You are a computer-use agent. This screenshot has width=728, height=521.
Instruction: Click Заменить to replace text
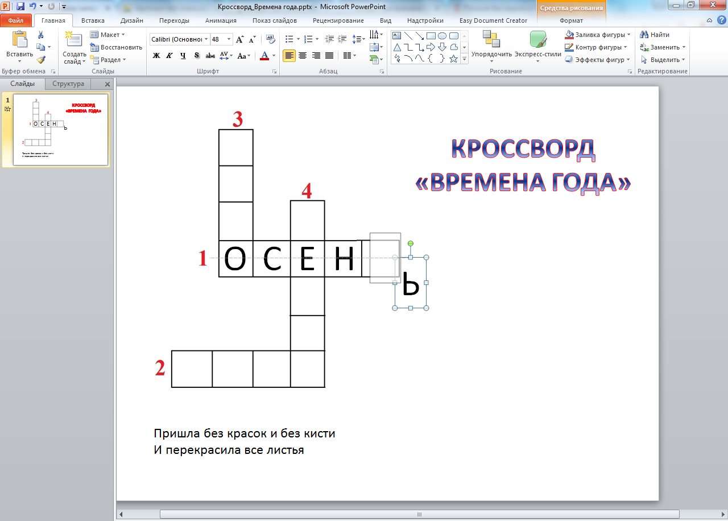pos(663,47)
